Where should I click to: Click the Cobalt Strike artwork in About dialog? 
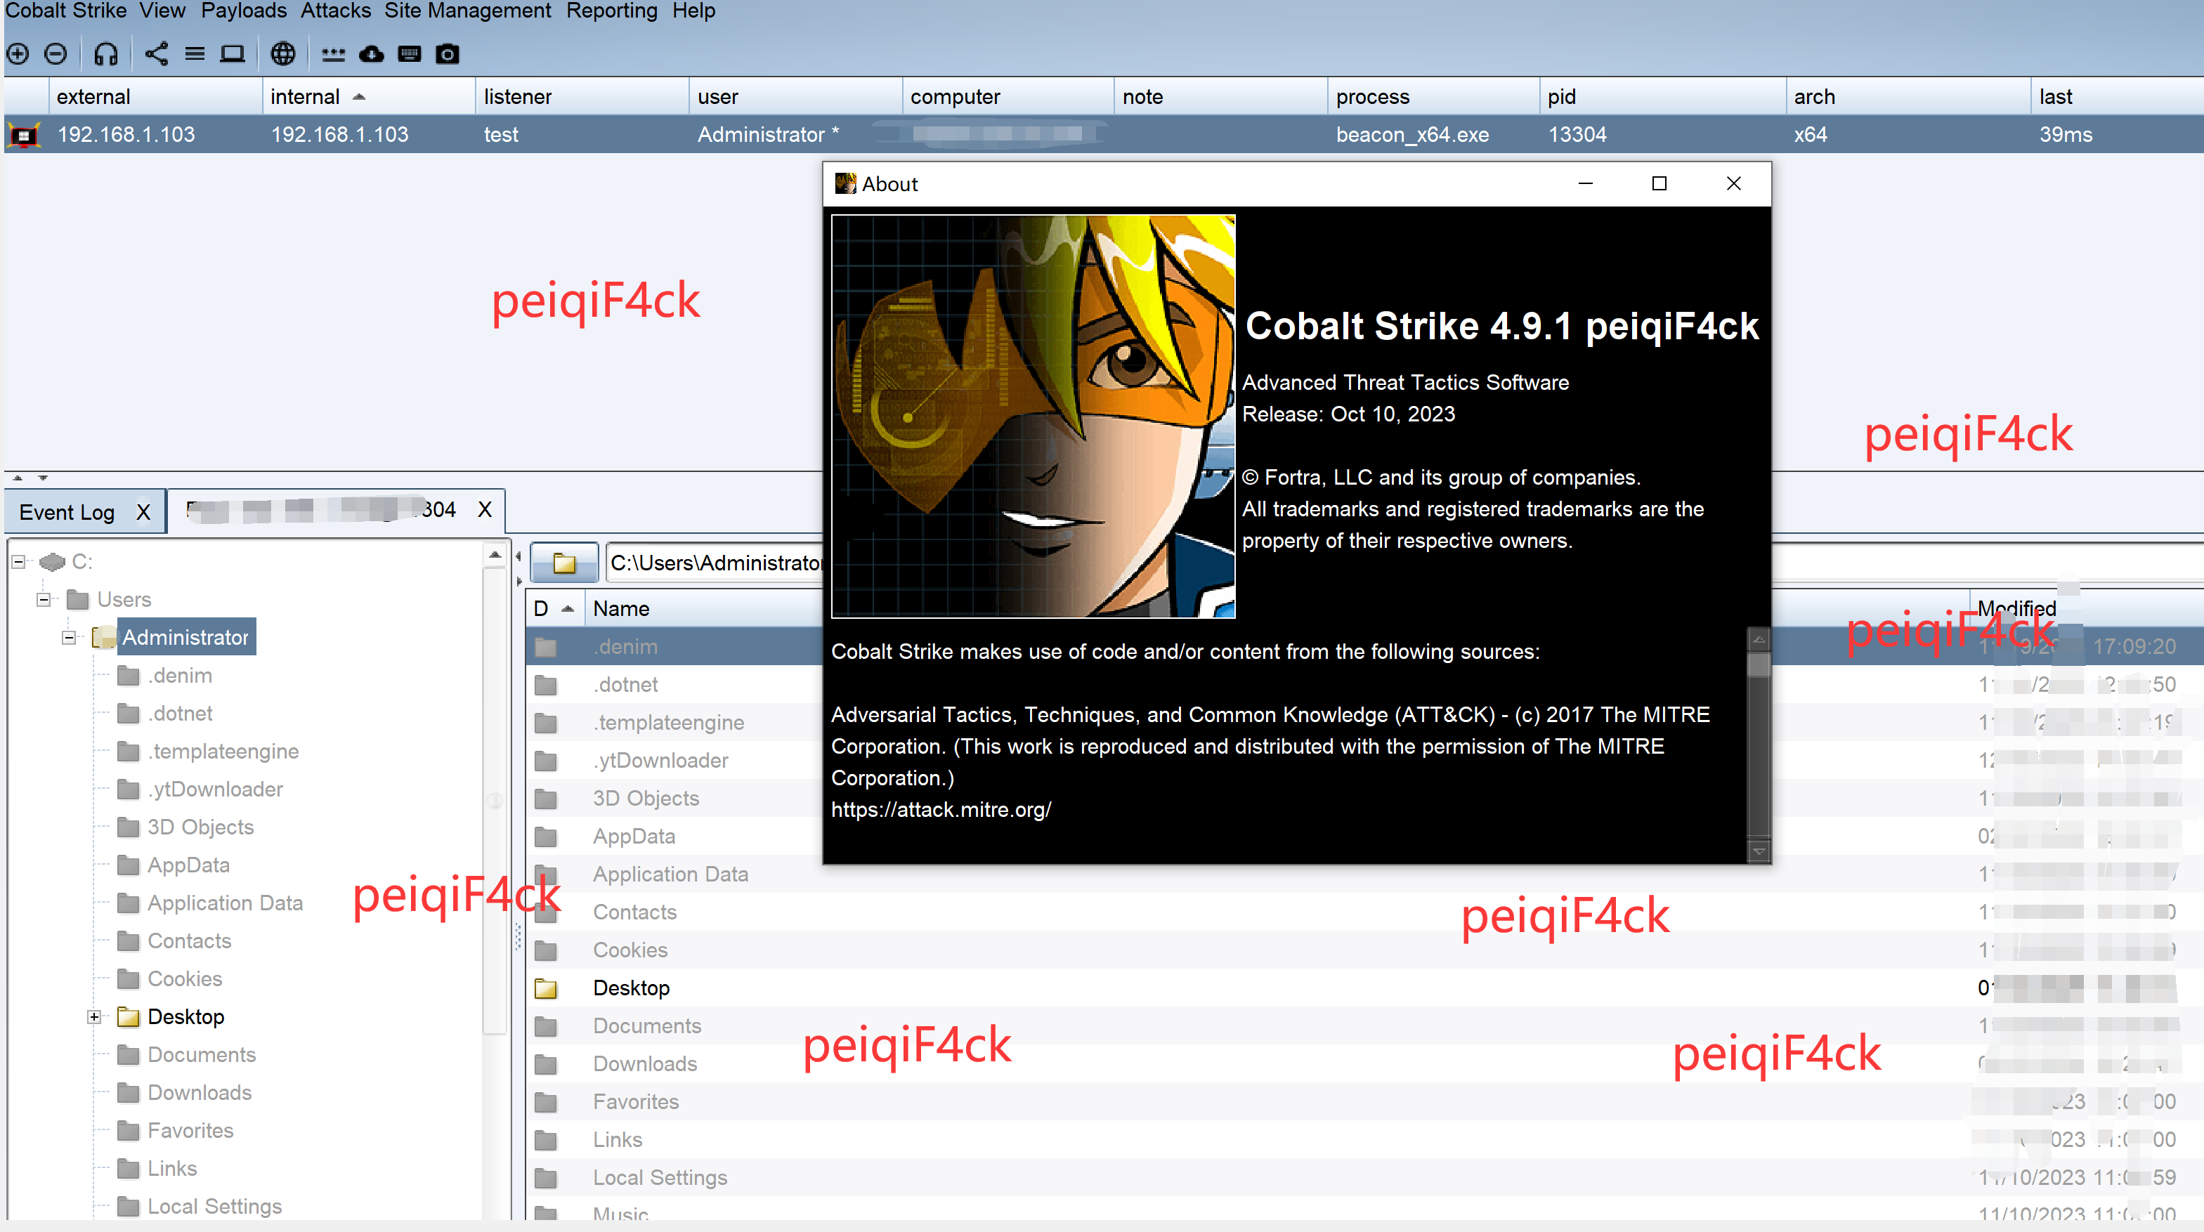pyautogui.click(x=1033, y=416)
